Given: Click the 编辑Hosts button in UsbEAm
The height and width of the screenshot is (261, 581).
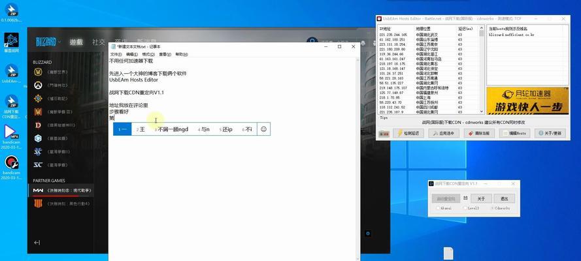Looking at the screenshot, I should click(x=514, y=134).
